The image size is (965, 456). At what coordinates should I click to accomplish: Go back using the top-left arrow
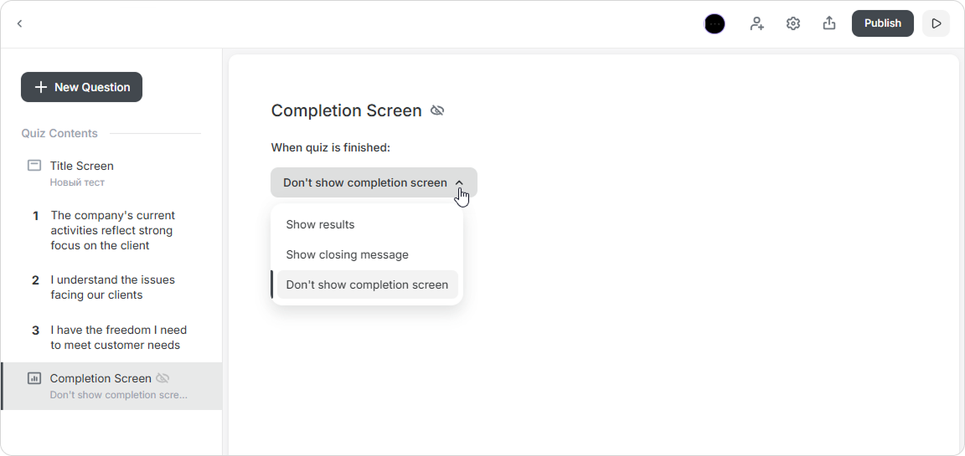[x=20, y=23]
